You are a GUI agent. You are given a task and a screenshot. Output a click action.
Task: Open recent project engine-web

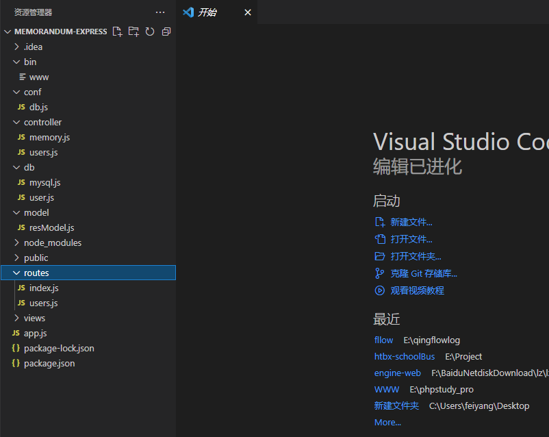[x=397, y=373]
